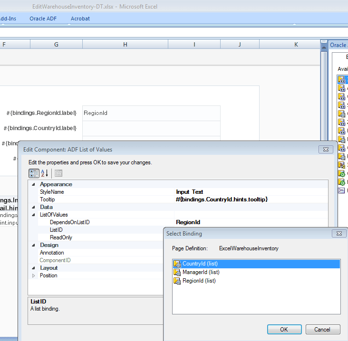Collapse the Layout category
The height and width of the screenshot is (341, 348).
coord(33,268)
